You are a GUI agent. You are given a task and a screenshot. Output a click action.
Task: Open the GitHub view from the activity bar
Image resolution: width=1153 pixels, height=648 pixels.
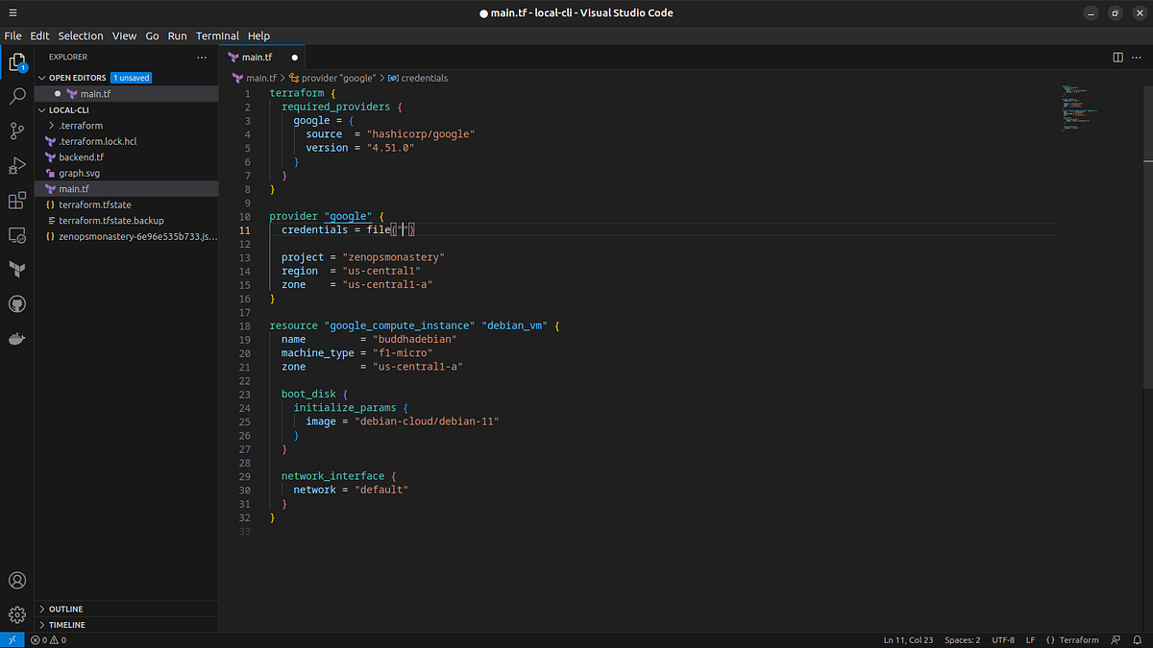click(x=17, y=303)
